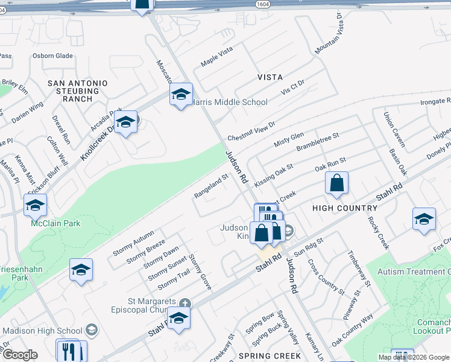The width and height of the screenshot is (451, 362).
Task: Open the Google logo link
Action: click(x=20, y=355)
